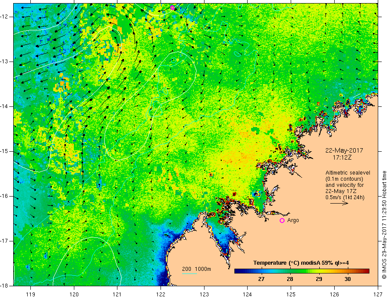This screenshot has width=387, height=299.
Task: Click the 28 label on temperature scale
Action: pos(290,279)
